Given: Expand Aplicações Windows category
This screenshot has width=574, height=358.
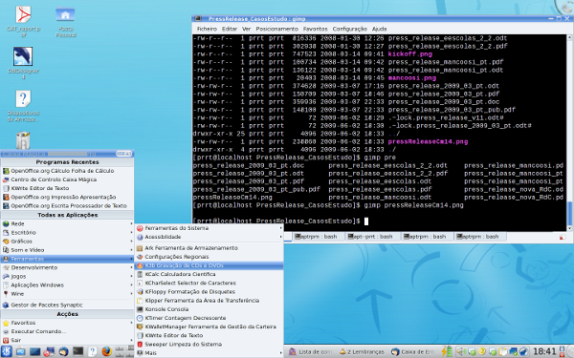Looking at the screenshot, I should click(x=67, y=285).
